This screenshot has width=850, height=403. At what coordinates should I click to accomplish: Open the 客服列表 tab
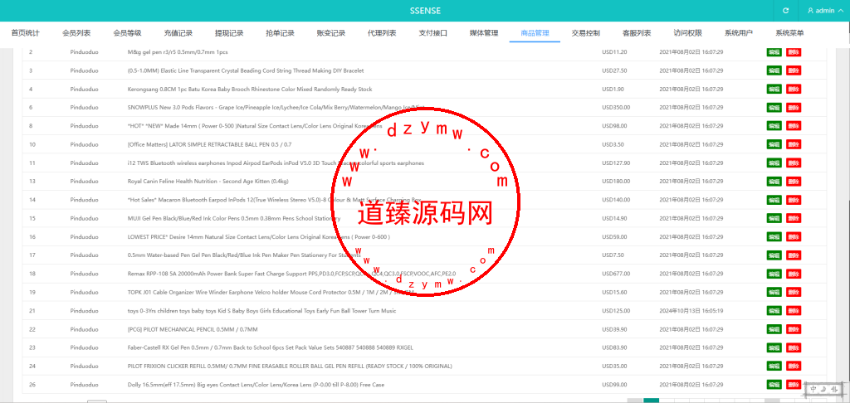click(637, 33)
